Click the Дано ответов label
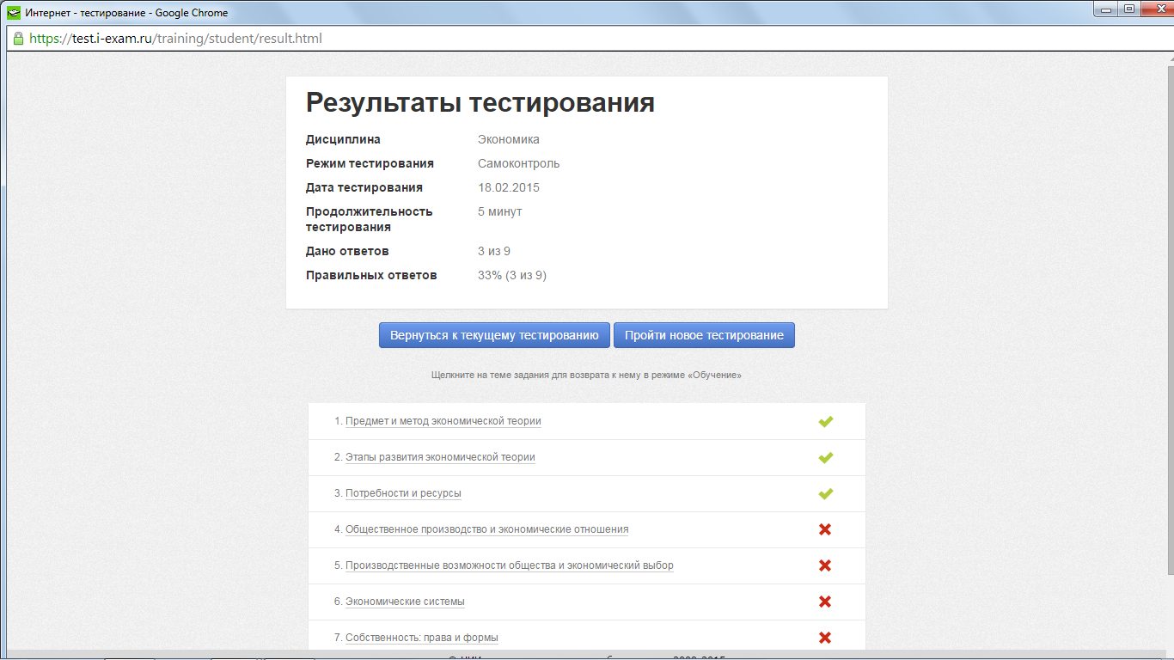This screenshot has height=660, width=1174. click(x=347, y=251)
